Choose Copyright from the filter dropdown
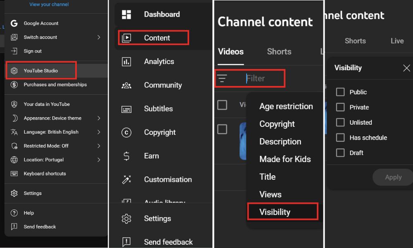Screen dimensions: 413x248 pyautogui.click(x=277, y=124)
